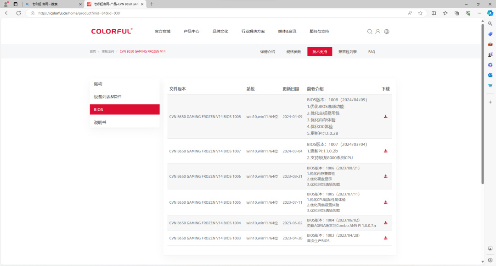
Task: Open 行业解决方案 menu
Action: [253, 31]
